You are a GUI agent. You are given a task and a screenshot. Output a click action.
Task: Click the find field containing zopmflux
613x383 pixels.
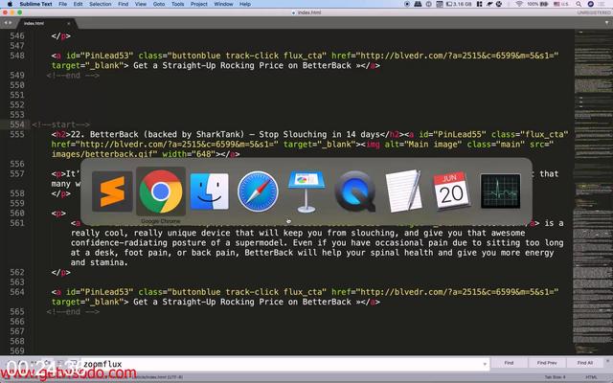(284, 364)
